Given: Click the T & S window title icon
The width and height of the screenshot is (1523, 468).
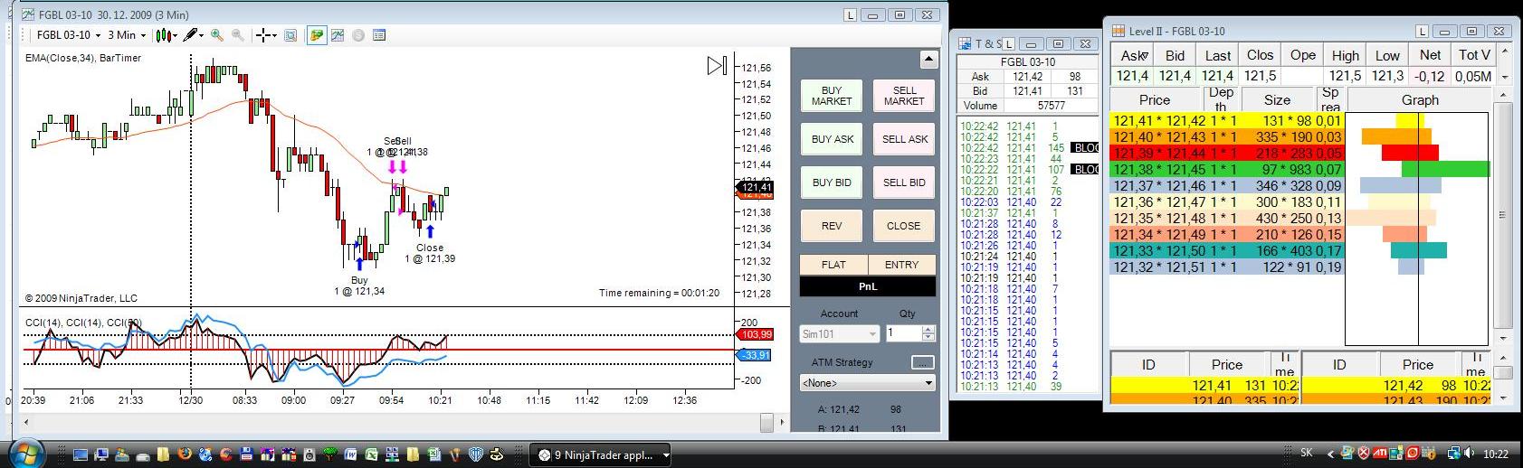Looking at the screenshot, I should pyautogui.click(x=965, y=43).
